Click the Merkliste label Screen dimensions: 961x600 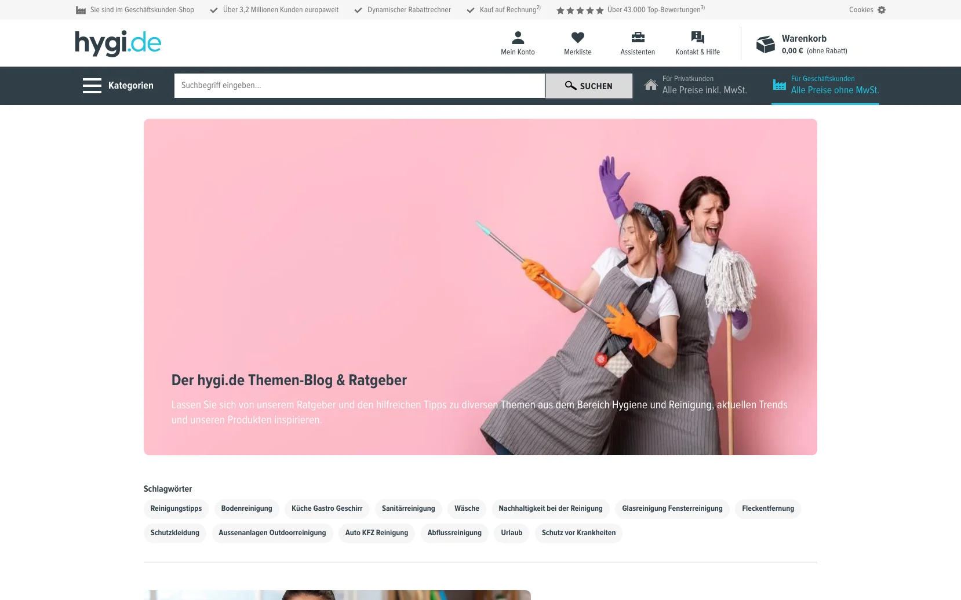pos(578,52)
